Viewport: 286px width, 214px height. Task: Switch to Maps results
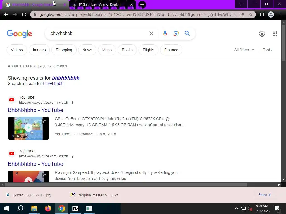coord(107,50)
